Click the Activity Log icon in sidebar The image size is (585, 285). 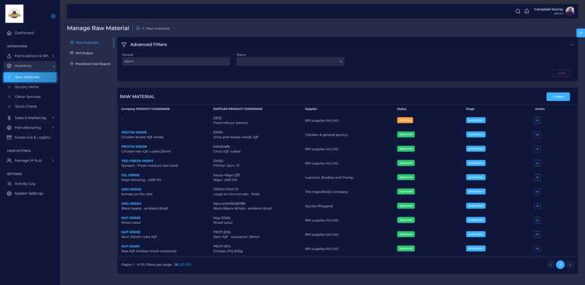[x=9, y=184]
